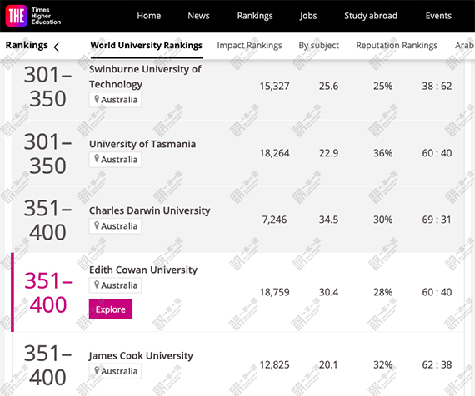
Task: Open Charles Darwin University link
Action: [149, 210]
